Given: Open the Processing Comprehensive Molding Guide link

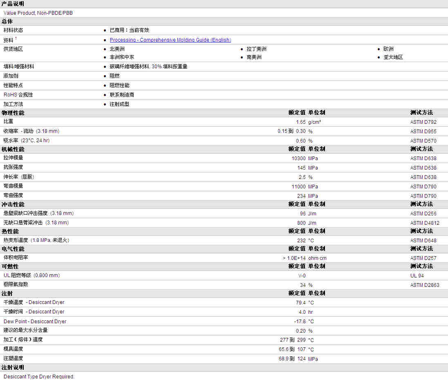Looking at the screenshot, I should [x=170, y=40].
